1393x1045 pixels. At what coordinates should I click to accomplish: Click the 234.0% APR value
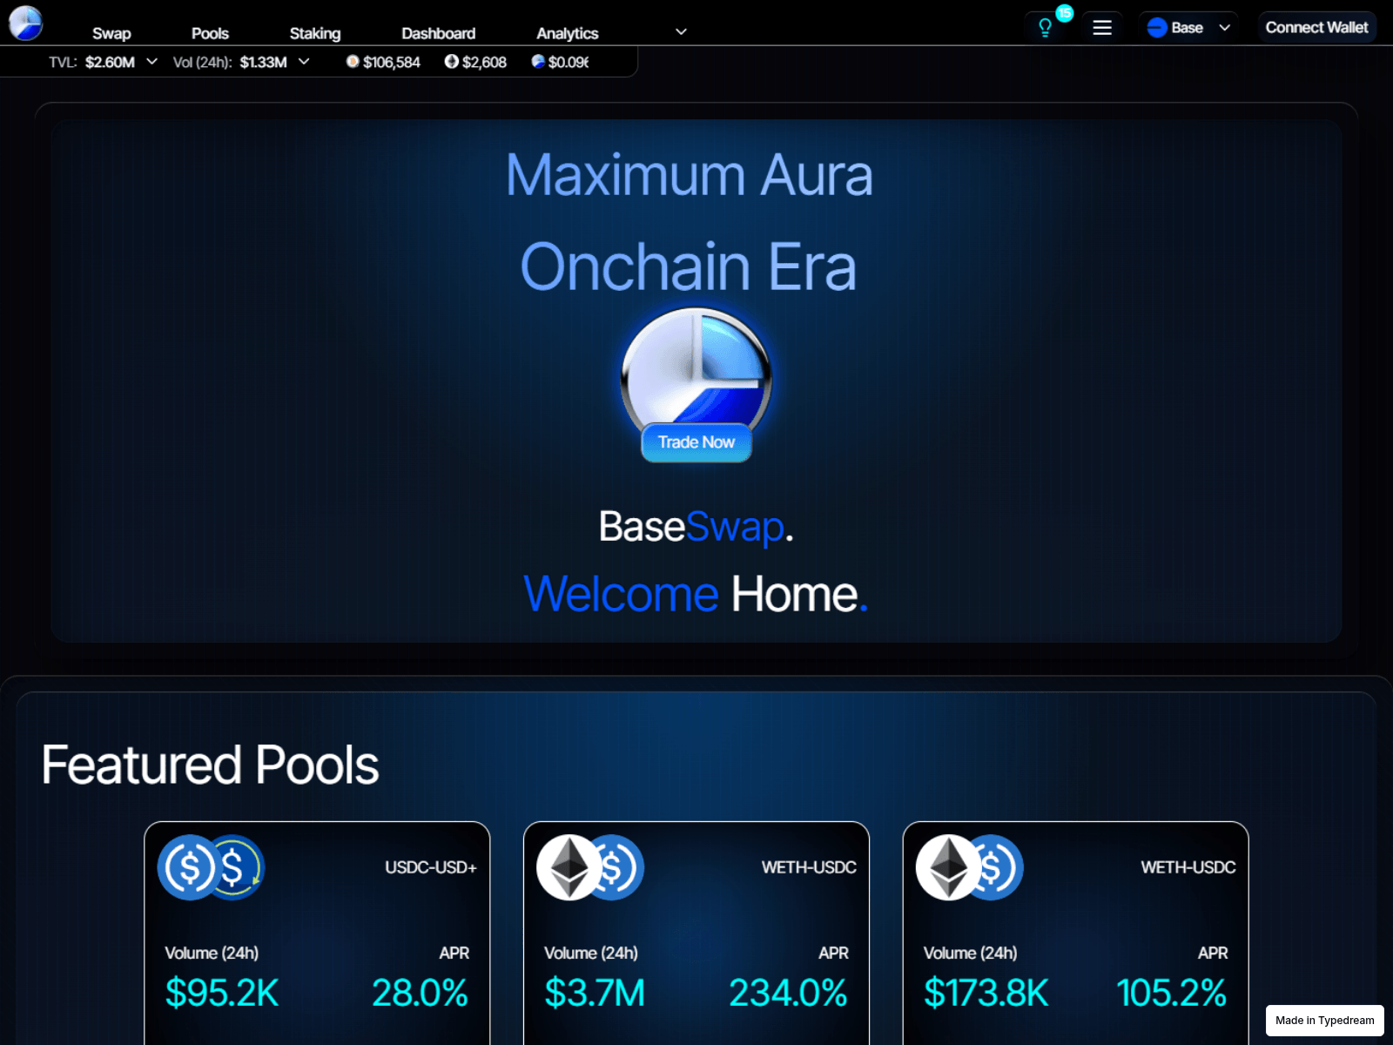(x=788, y=993)
